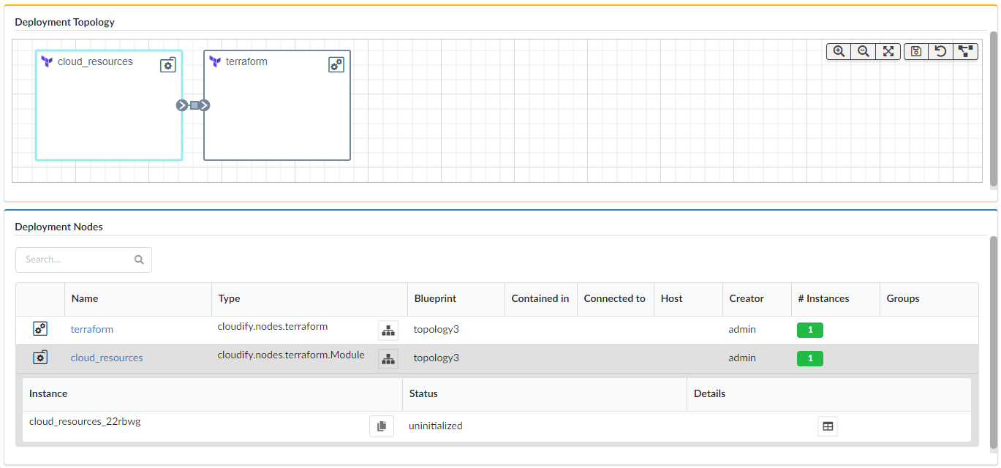Click admin creator in terraform row
This screenshot has width=1001, height=468.
[x=742, y=329]
